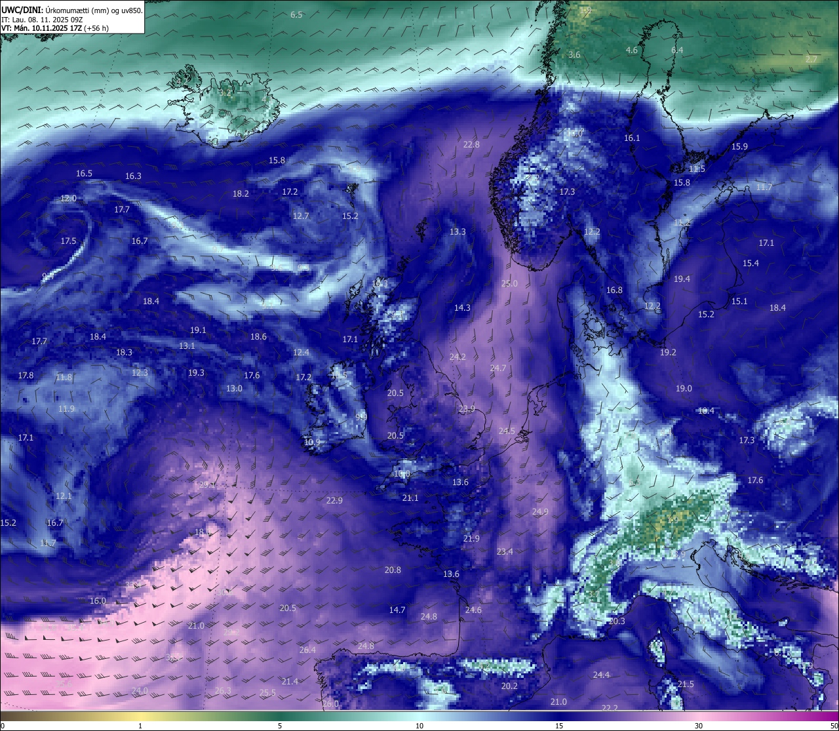This screenshot has height=731, width=839.
Task: Click the map value 20.3
Action: point(617,621)
